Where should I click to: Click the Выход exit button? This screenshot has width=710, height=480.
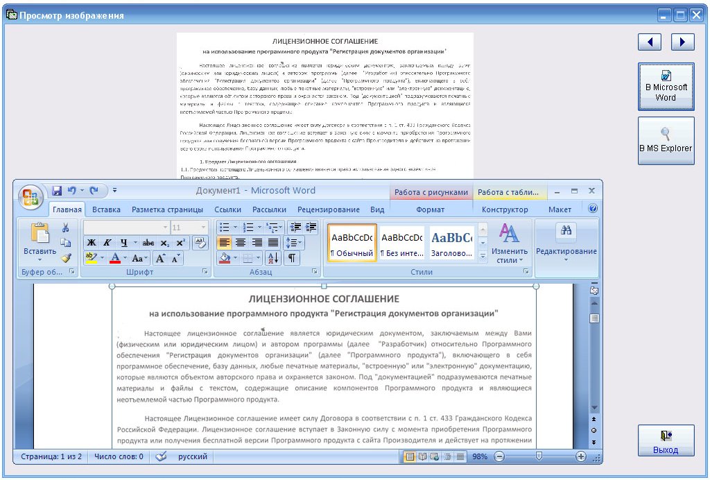666,440
